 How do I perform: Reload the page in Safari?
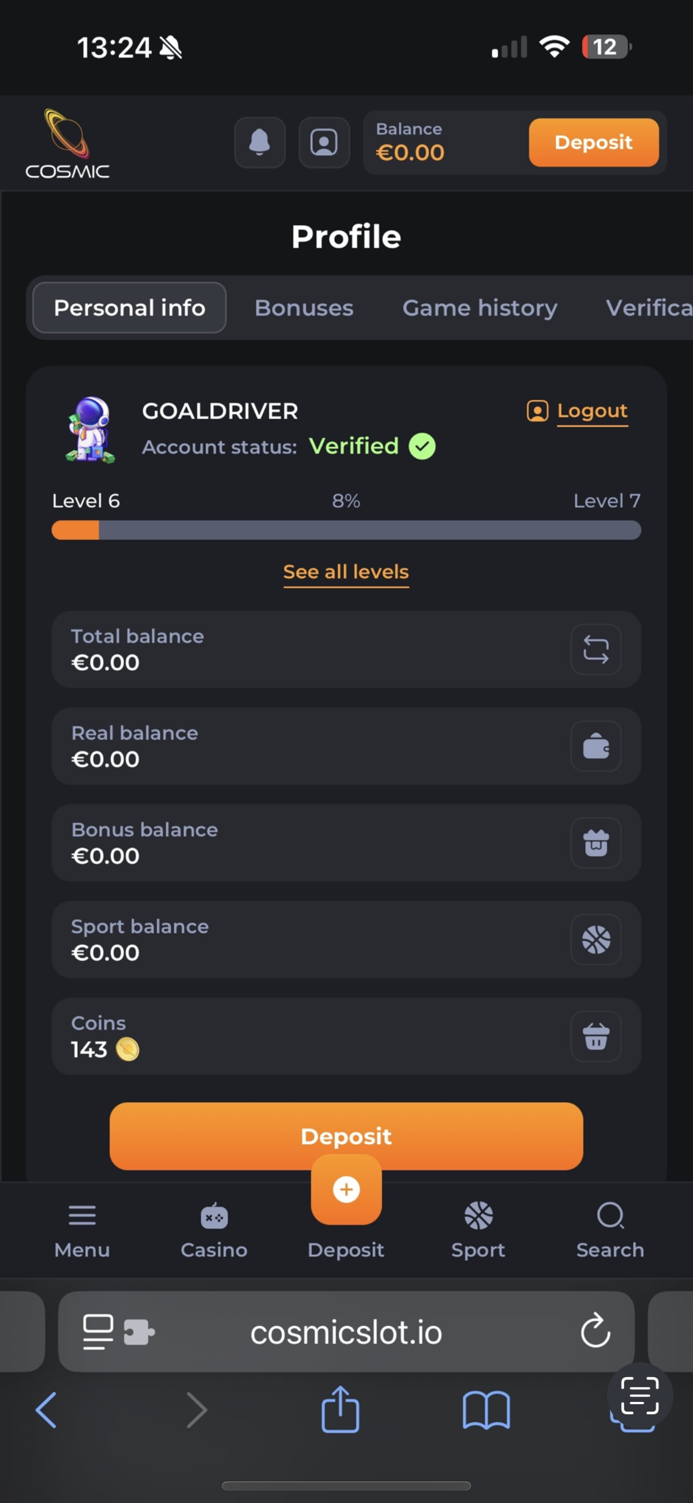tap(595, 1332)
